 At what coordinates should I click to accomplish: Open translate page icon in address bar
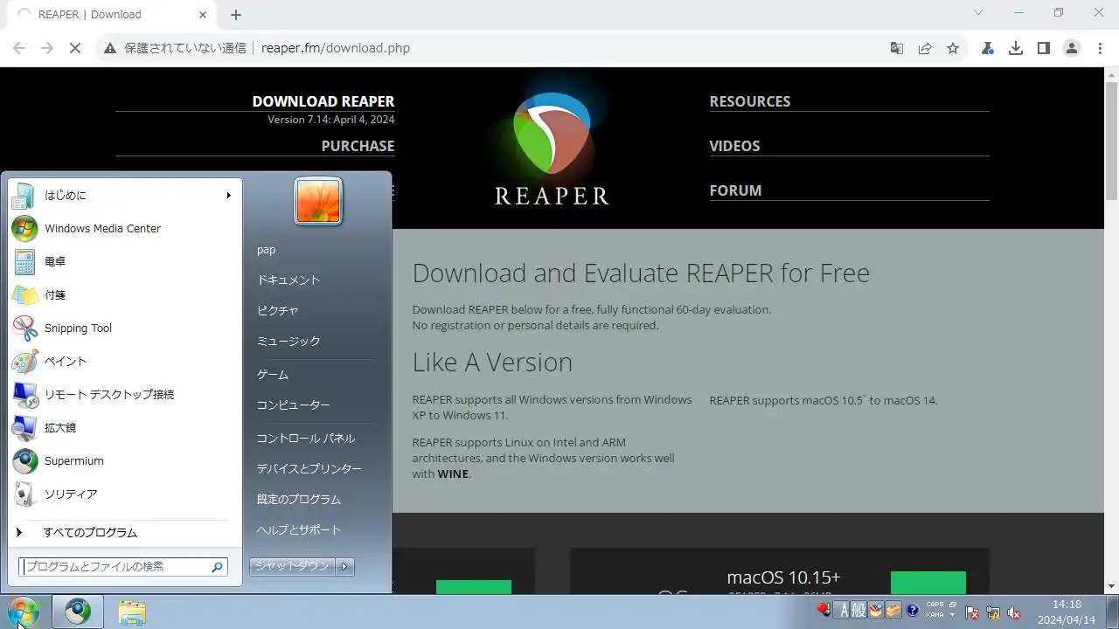point(897,48)
